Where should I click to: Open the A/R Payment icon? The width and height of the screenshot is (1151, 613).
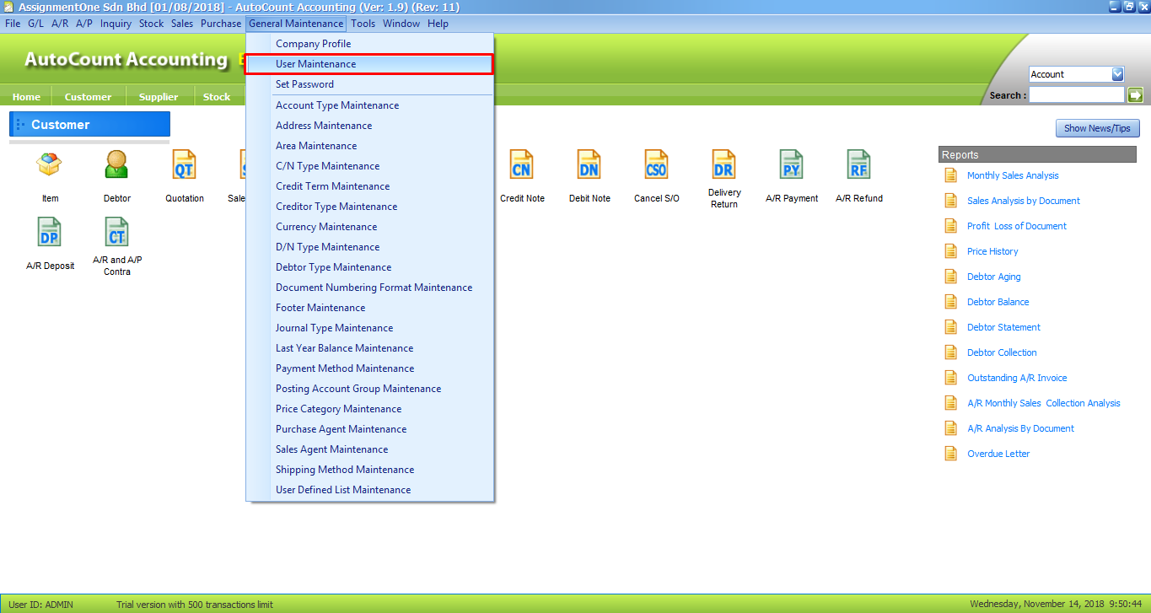point(791,164)
